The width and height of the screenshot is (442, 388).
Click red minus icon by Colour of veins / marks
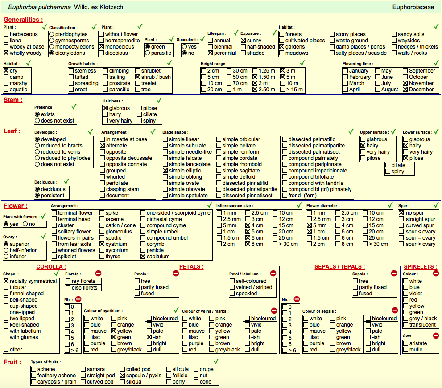click(274, 310)
